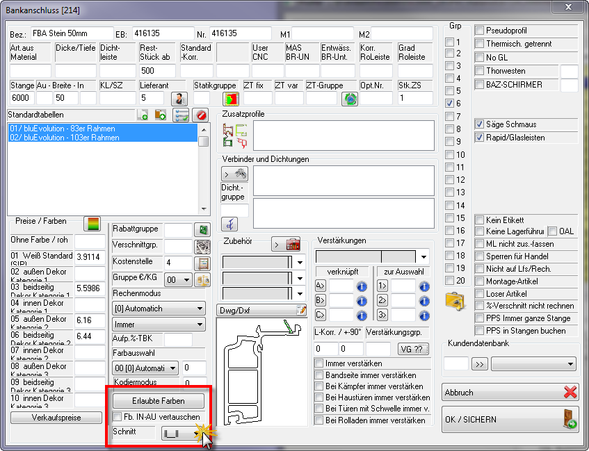This screenshot has height=451, width=589.
Task: Cancel with the Abbruch button
Action: (x=510, y=393)
